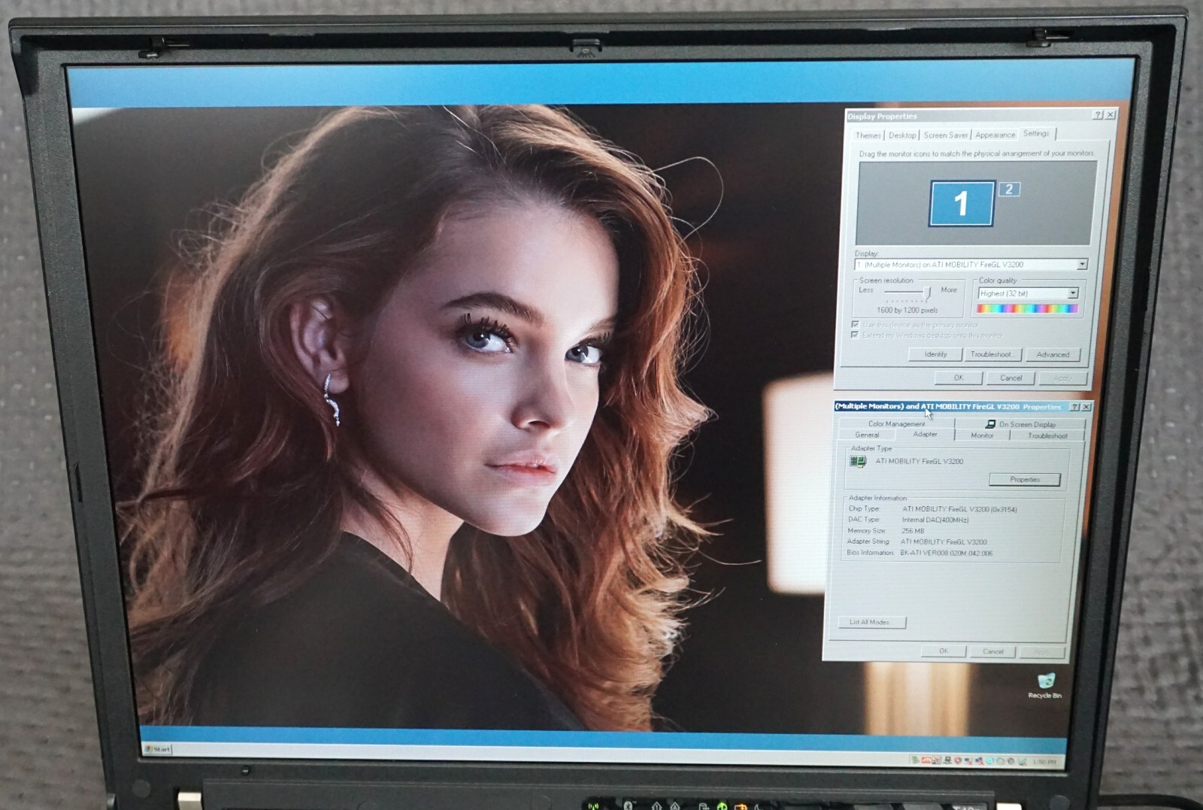Click Chip Type value 'ATI MOBILITY FireGL V3200 (0x3154)'
Screen dimensions: 1203x810
click(959, 509)
